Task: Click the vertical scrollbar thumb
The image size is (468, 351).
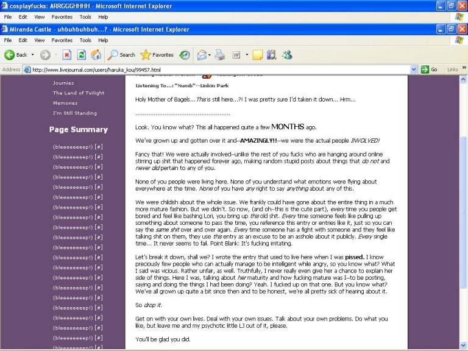Action: click(463, 213)
